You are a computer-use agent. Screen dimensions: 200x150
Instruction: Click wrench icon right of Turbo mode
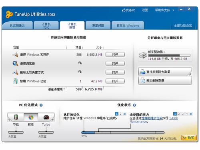click(53, 120)
